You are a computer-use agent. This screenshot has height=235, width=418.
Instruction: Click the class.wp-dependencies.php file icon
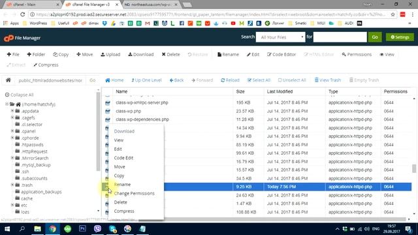tap(107, 119)
